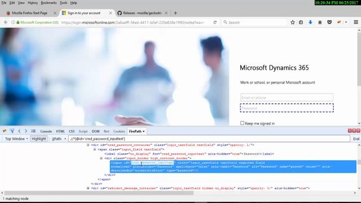
Task: Close the Mozilla Firefox Start Page tab
Action: (x=55, y=13)
